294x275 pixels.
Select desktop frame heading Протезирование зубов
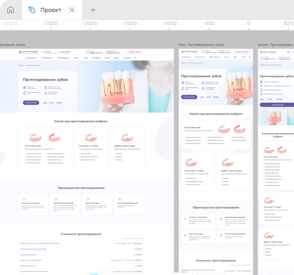(45, 80)
